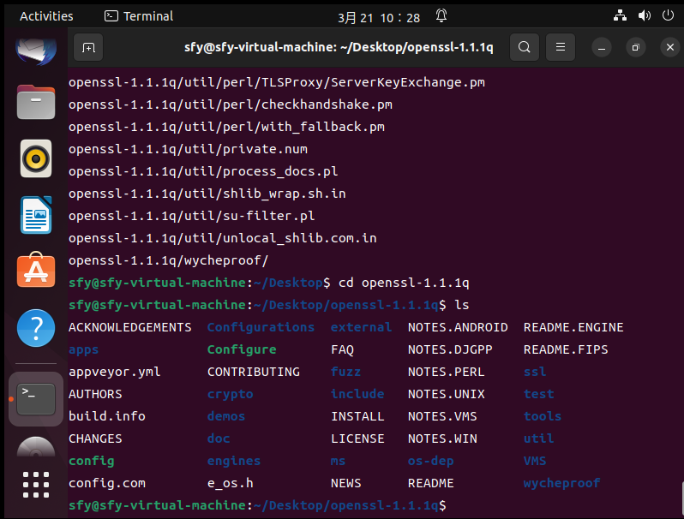Select the Terminal icon in dock
Viewport: 684px width, 519px height.
point(36,399)
